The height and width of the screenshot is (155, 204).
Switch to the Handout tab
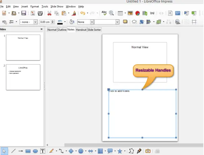pyautogui.click(x=81, y=30)
